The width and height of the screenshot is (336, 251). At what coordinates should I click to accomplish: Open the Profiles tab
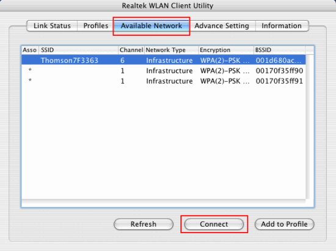[95, 26]
